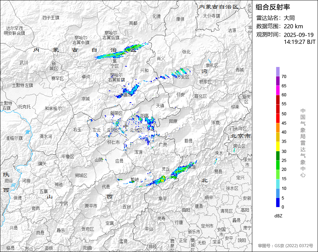Viewport: 318px width, 252px height.
Task: Click the 四子王旗 map label
Action: pos(51,18)
